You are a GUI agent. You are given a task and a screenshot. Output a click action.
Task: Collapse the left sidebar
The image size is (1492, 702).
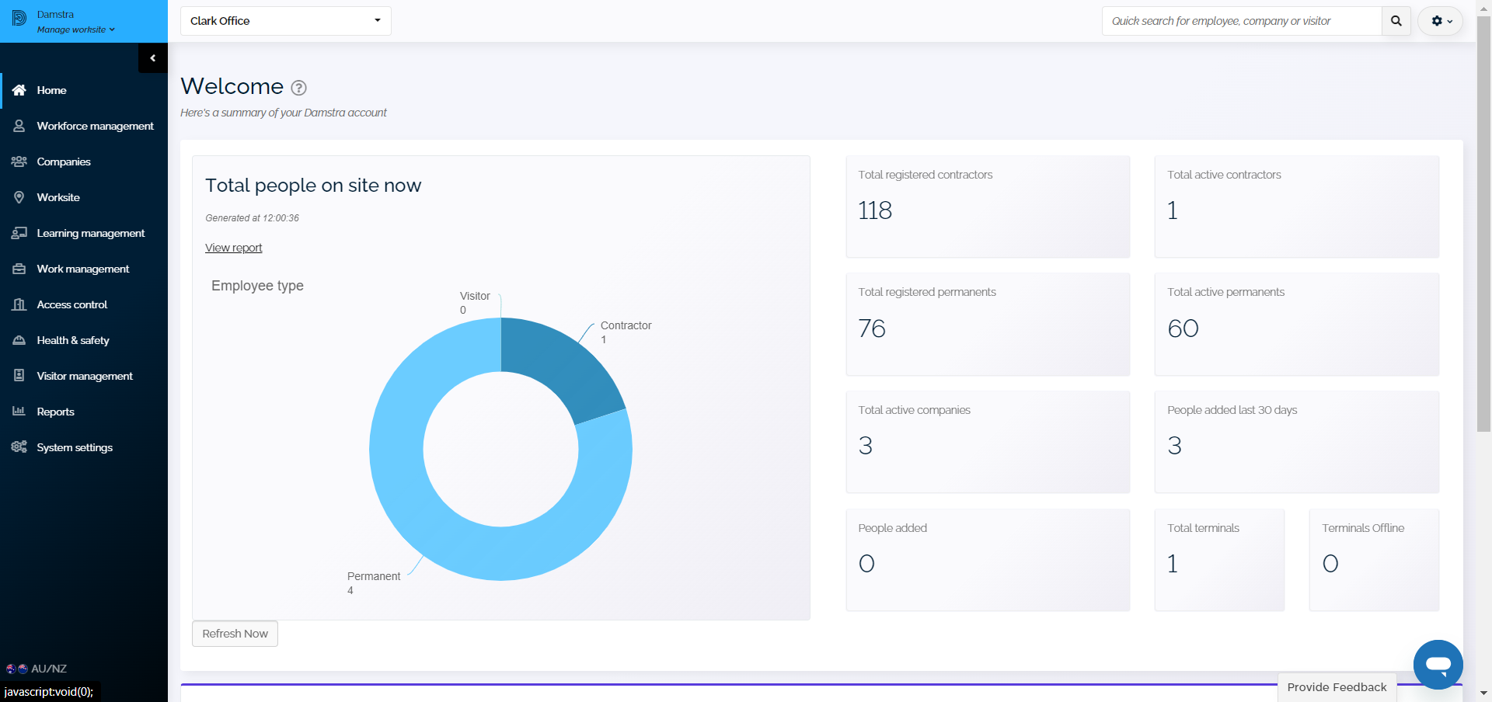(x=153, y=57)
